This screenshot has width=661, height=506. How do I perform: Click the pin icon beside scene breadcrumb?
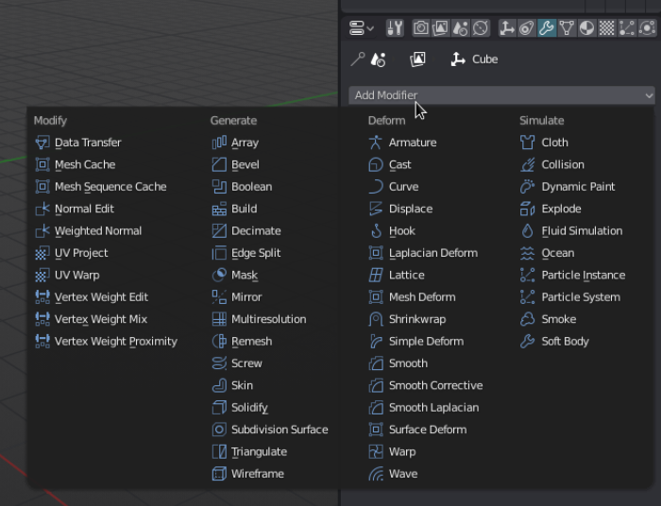(358, 59)
